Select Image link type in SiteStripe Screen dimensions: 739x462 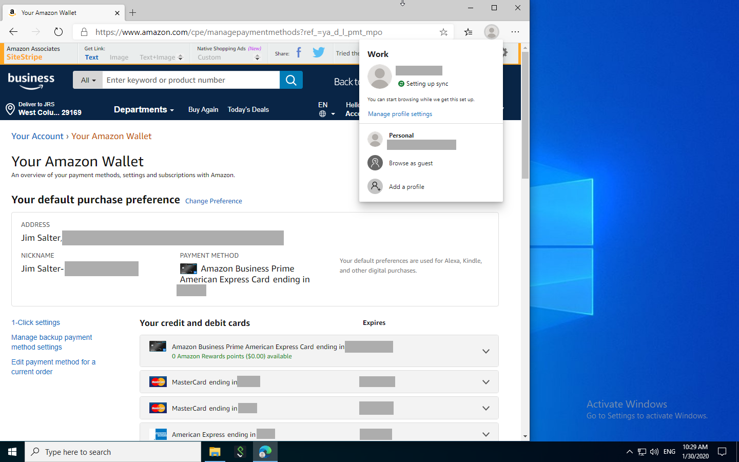pos(119,57)
